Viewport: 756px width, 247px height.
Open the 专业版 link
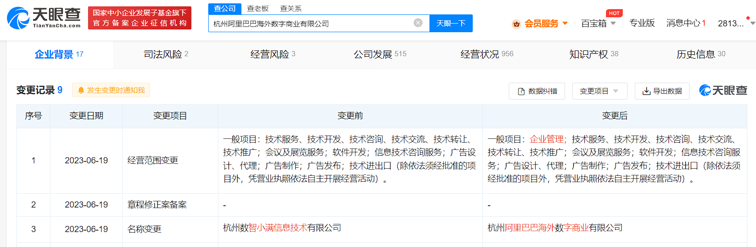[642, 23]
